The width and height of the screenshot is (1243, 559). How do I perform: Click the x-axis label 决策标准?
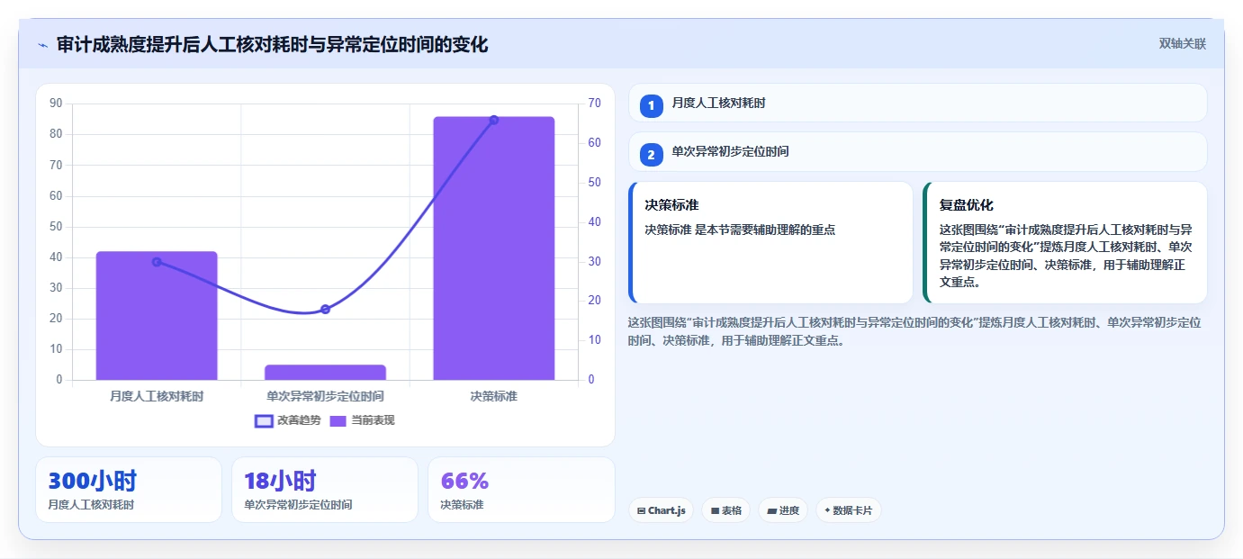coord(493,396)
